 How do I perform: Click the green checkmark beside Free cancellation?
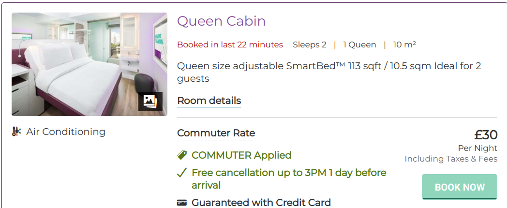182,173
